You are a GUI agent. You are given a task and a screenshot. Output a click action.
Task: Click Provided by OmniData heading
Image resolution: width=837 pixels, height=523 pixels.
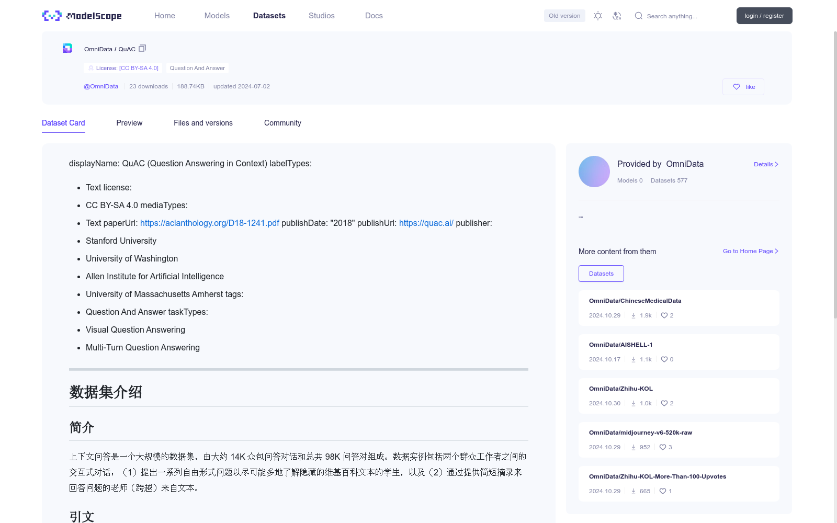[x=660, y=164]
